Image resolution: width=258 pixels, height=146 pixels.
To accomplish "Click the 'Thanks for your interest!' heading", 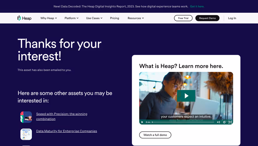I will click(59, 50).
